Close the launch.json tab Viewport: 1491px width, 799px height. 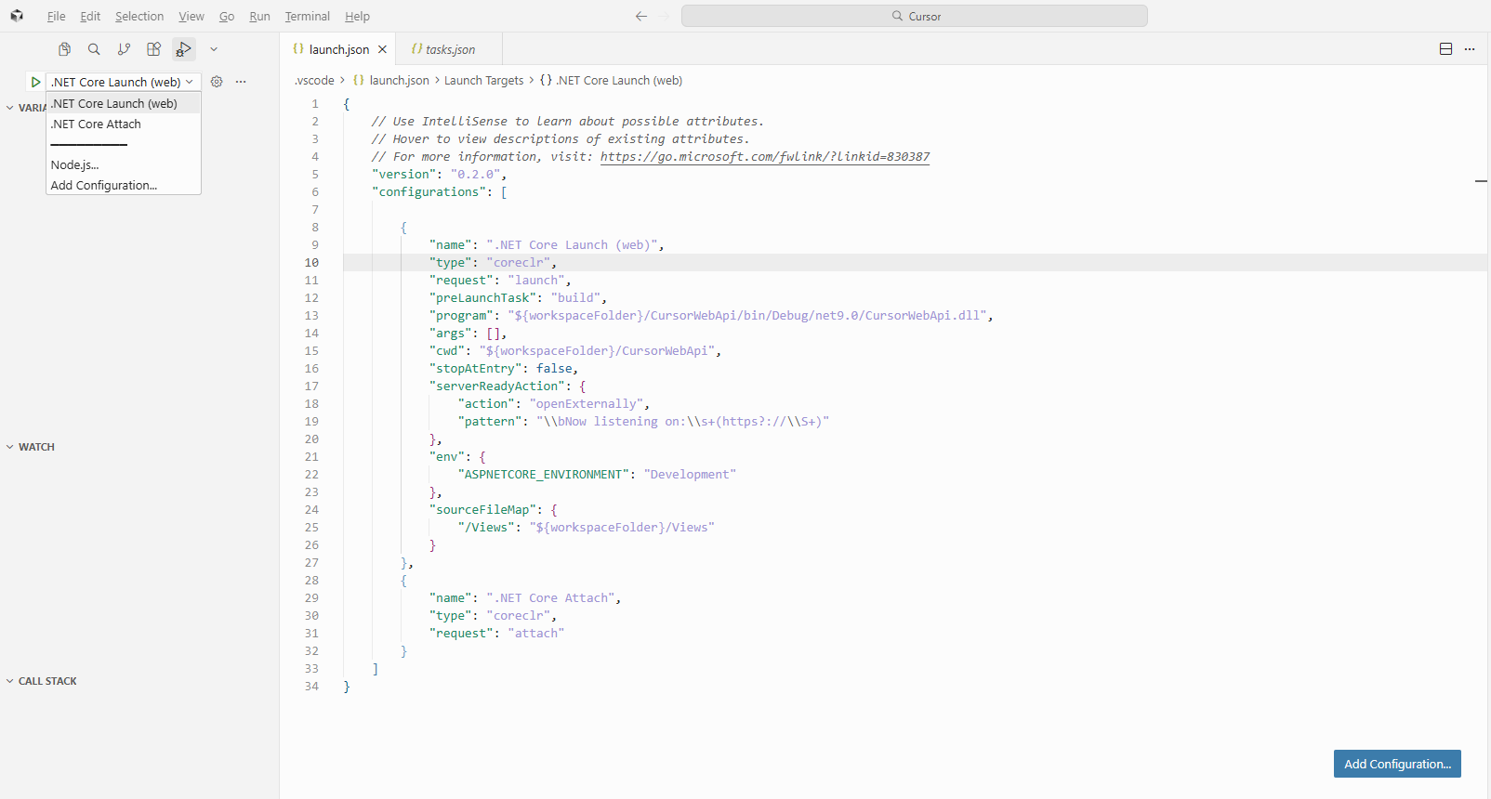pos(382,49)
